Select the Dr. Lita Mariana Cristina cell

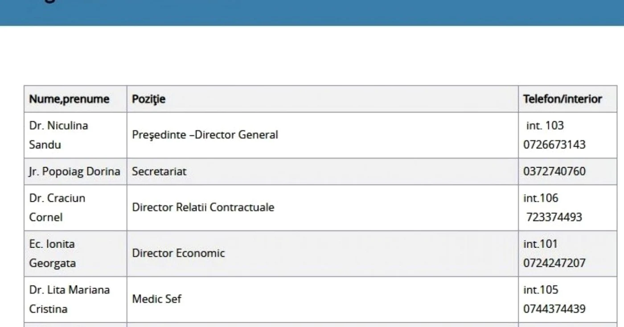[x=75, y=299]
